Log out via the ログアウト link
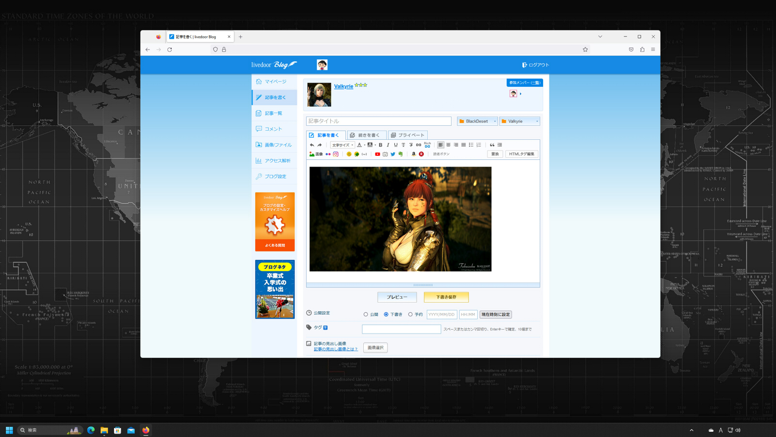776x437 pixels. click(x=535, y=65)
